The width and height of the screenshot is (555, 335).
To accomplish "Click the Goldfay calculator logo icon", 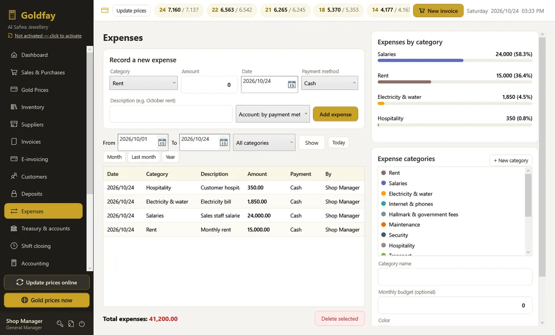I will point(12,16).
